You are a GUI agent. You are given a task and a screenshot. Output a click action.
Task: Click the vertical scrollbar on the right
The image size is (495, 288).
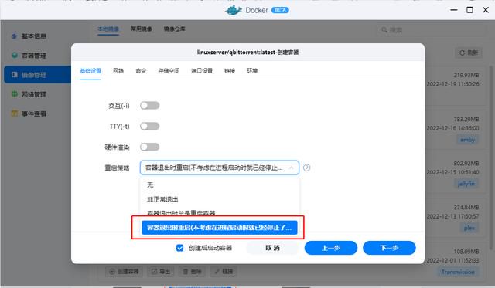[491, 158]
